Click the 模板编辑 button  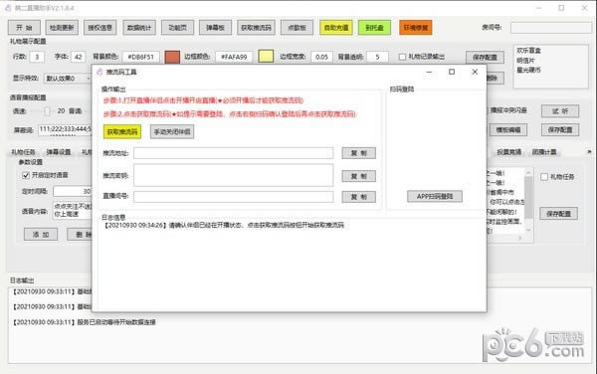(x=508, y=129)
